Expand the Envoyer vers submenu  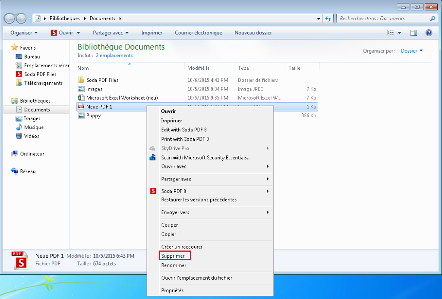click(215, 212)
